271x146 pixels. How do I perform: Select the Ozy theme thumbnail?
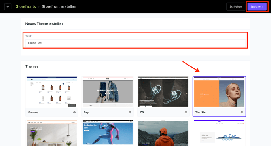coord(108,92)
